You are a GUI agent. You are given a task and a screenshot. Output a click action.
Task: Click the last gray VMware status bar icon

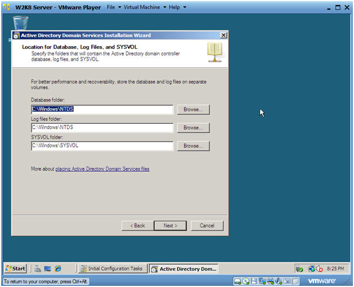[295, 281]
